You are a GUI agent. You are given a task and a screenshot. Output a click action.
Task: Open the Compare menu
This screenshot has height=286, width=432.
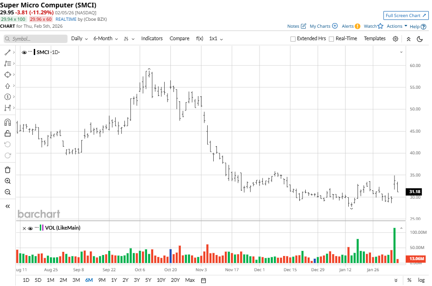click(x=179, y=38)
